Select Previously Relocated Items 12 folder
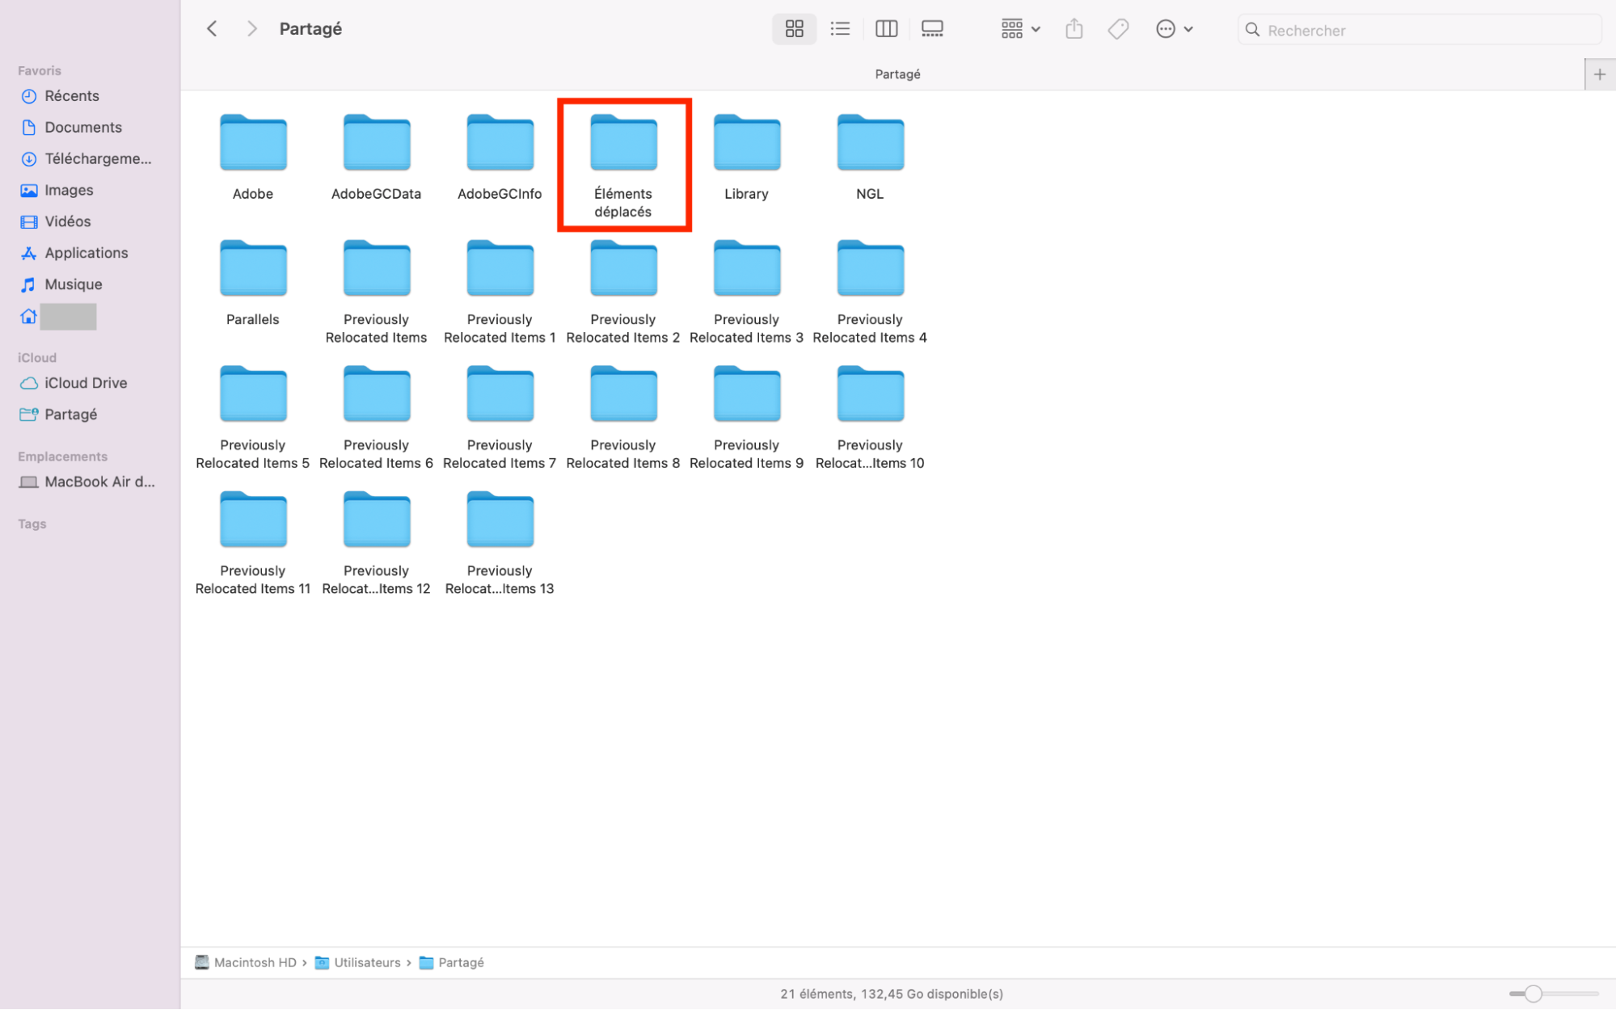1616x1010 pixels. pos(377,544)
